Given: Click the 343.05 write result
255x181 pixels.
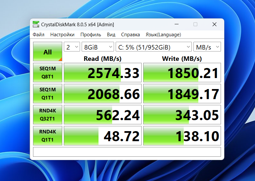Looking at the screenshot, I should (182, 115).
